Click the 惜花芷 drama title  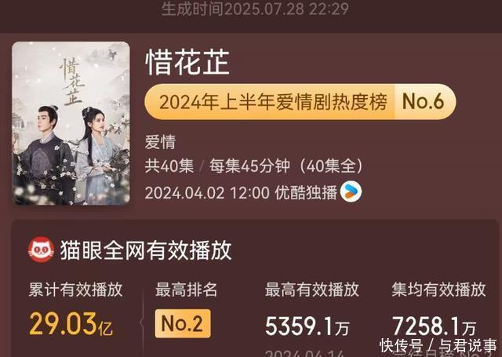(x=187, y=63)
